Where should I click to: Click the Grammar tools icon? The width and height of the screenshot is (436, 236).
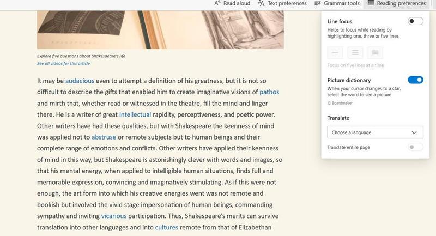318,3
